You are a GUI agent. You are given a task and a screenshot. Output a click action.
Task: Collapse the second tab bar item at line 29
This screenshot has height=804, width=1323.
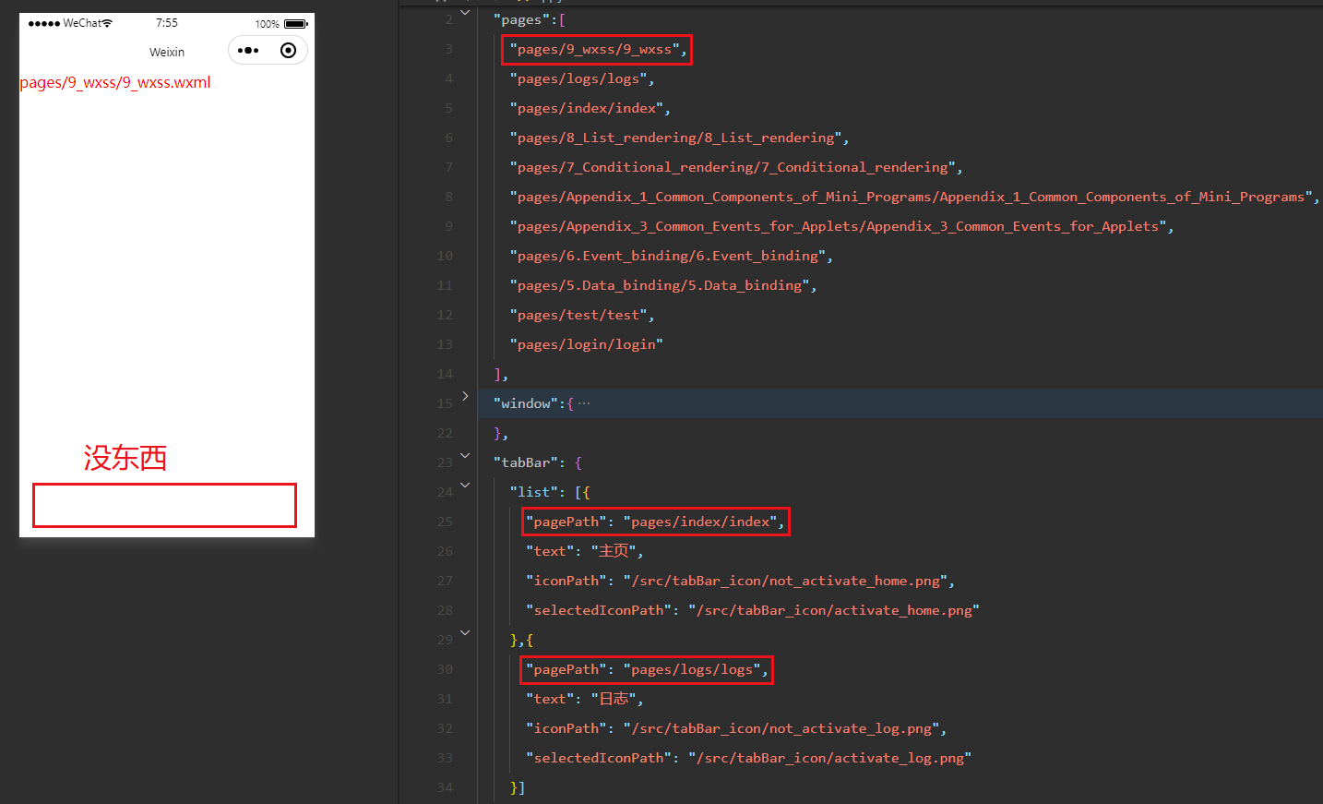465,632
